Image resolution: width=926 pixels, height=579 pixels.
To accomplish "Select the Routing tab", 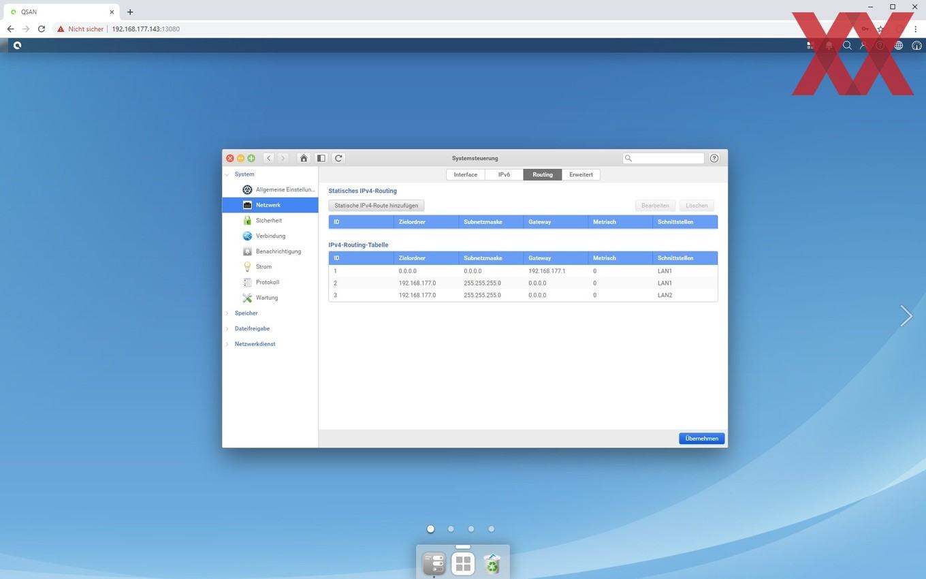I will point(543,174).
